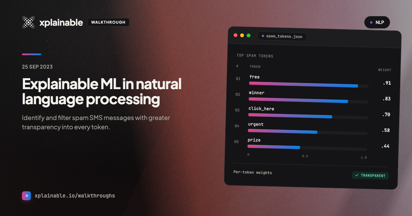Image resolution: width=412 pixels, height=216 pixels.
Task: Click the 'urgent' token weight bar
Action: tap(308, 132)
